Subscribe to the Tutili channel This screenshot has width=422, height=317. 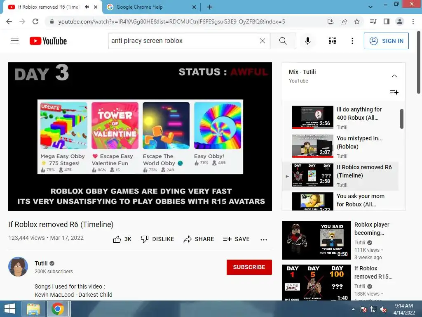[249, 267]
